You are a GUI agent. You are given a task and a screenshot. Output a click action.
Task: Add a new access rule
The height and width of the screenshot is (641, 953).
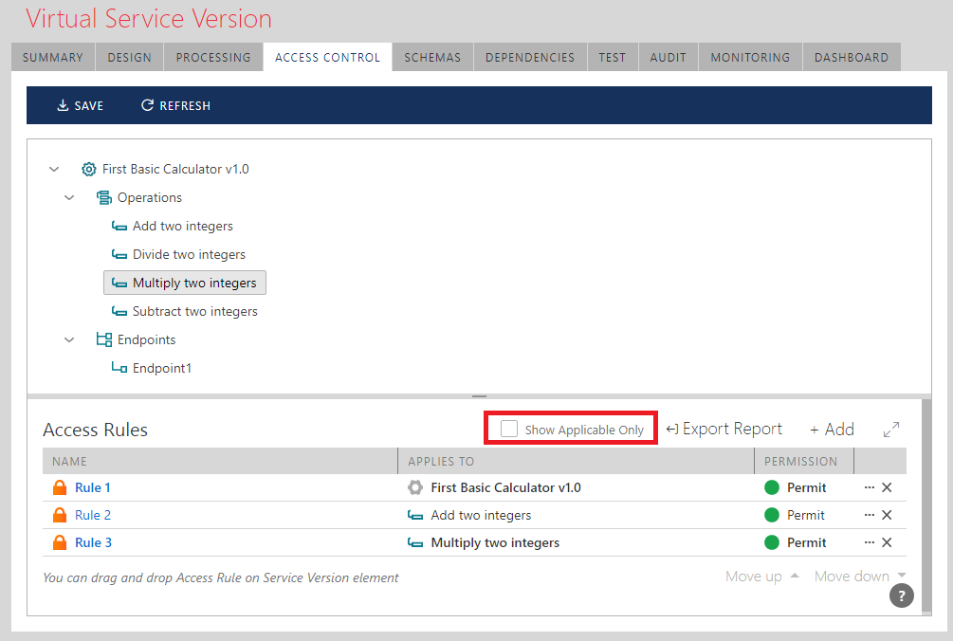832,430
